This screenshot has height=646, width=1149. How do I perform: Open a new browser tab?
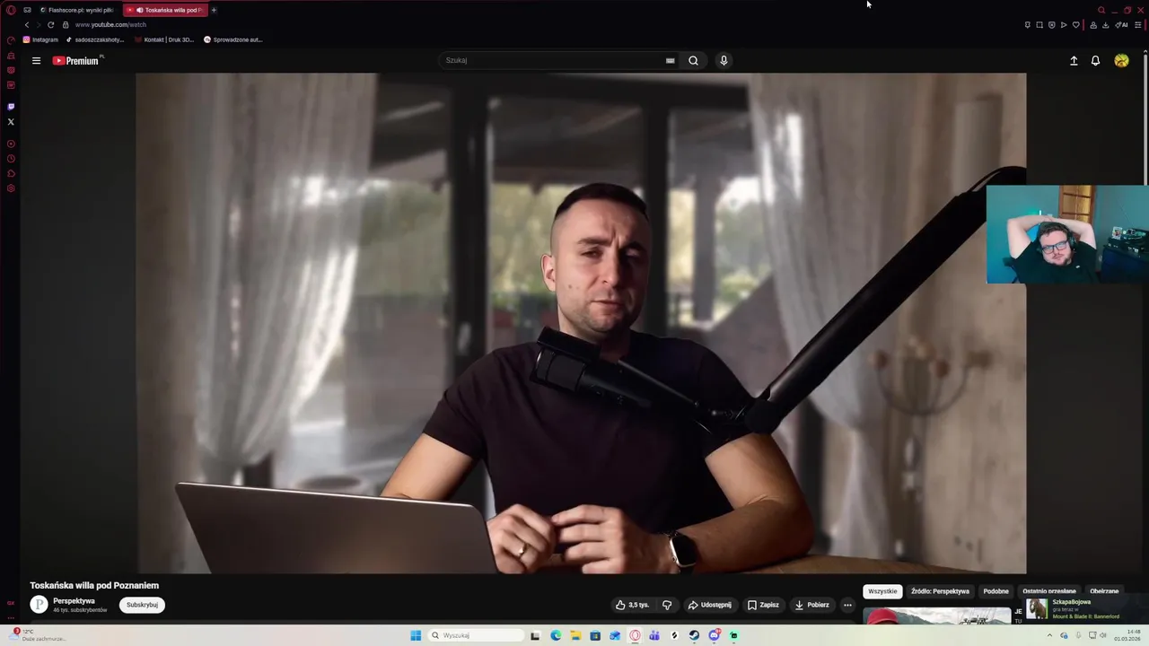(x=214, y=10)
